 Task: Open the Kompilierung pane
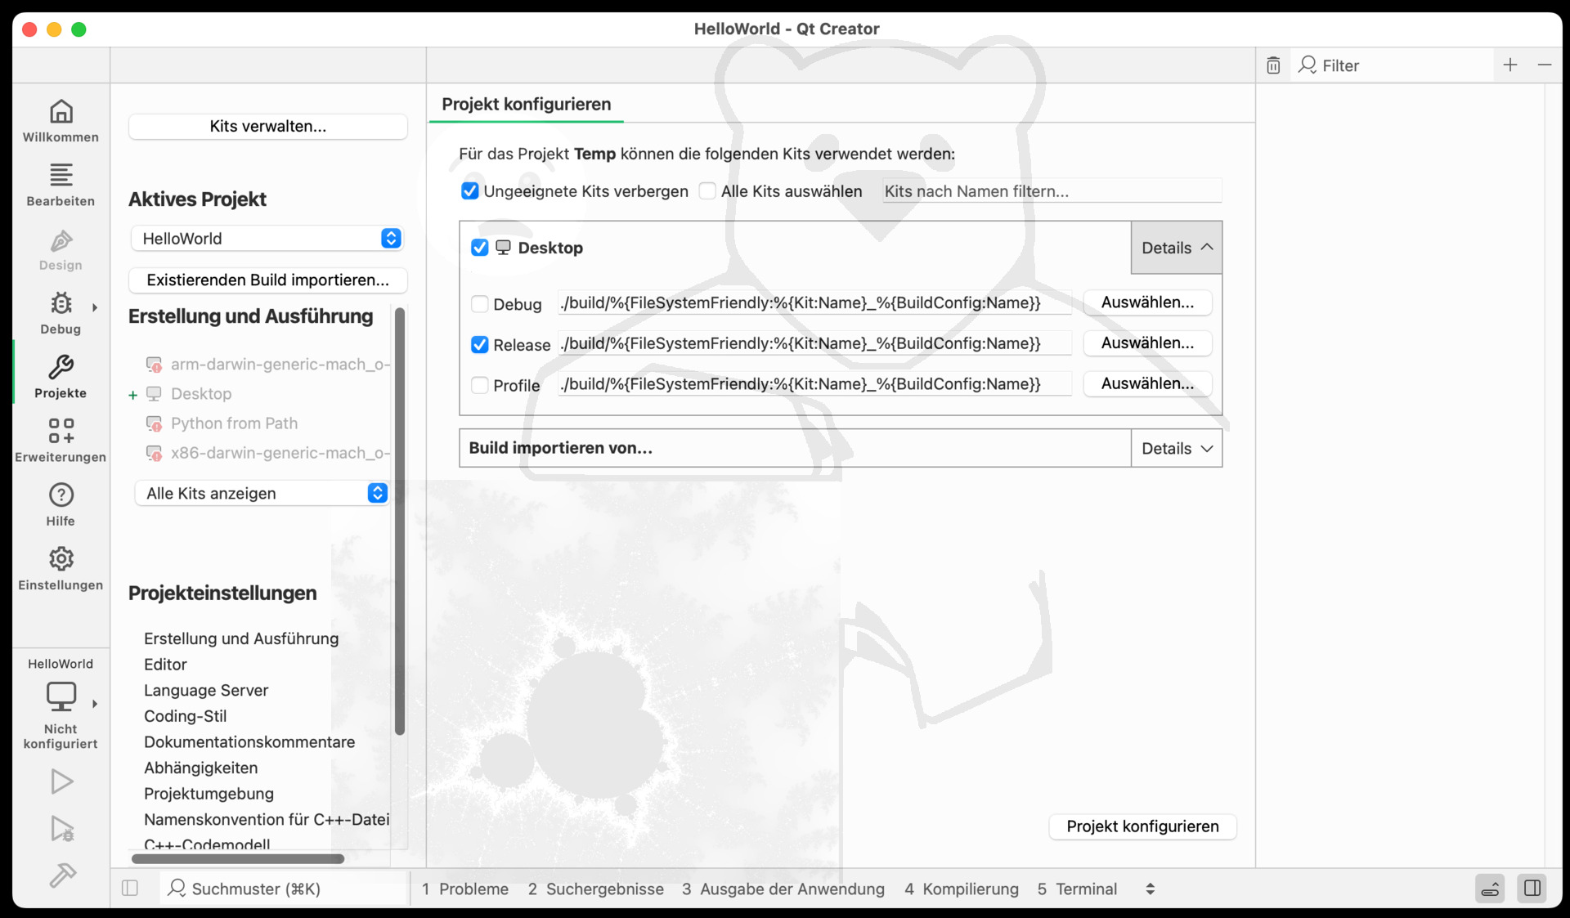(x=962, y=889)
